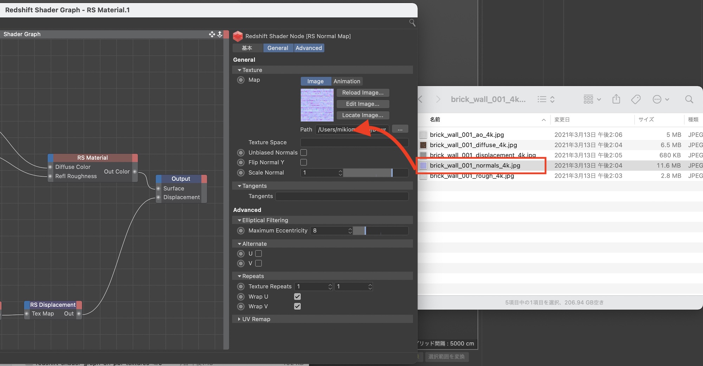
Task: Click the Scale Normal slider
Action: pyautogui.click(x=375, y=173)
